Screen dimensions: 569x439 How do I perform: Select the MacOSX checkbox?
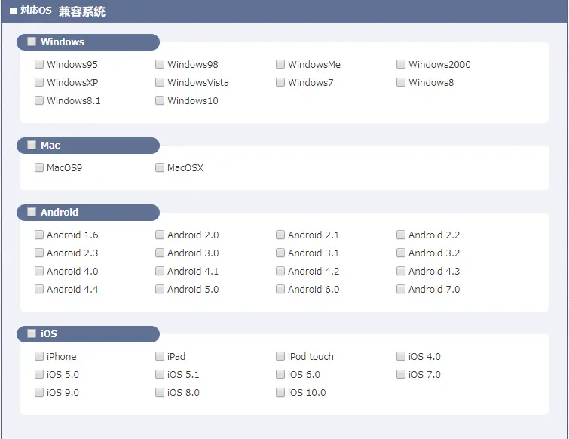(x=160, y=168)
